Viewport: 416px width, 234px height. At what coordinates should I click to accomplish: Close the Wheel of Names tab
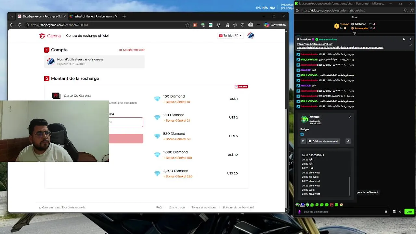[116, 16]
